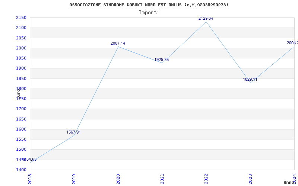298x186 pixels.
Task: Click the x-axis year 2021
Action: 162,179
